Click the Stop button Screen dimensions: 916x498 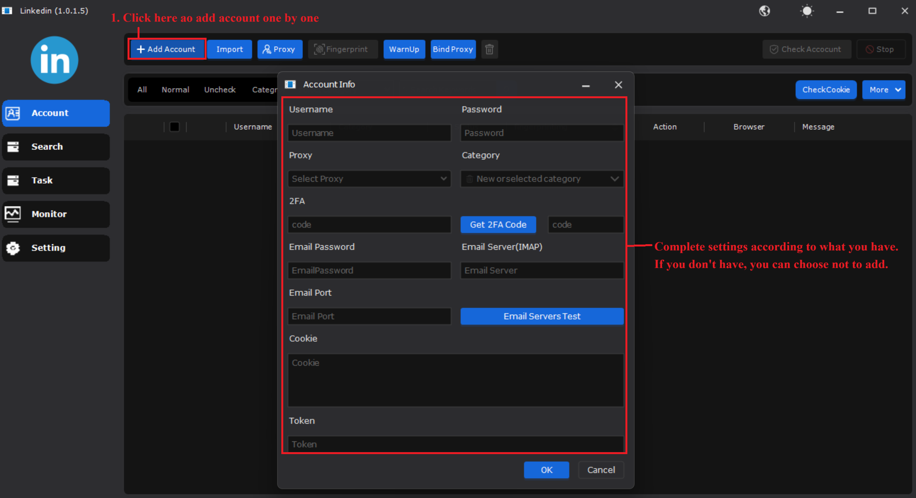click(881, 49)
